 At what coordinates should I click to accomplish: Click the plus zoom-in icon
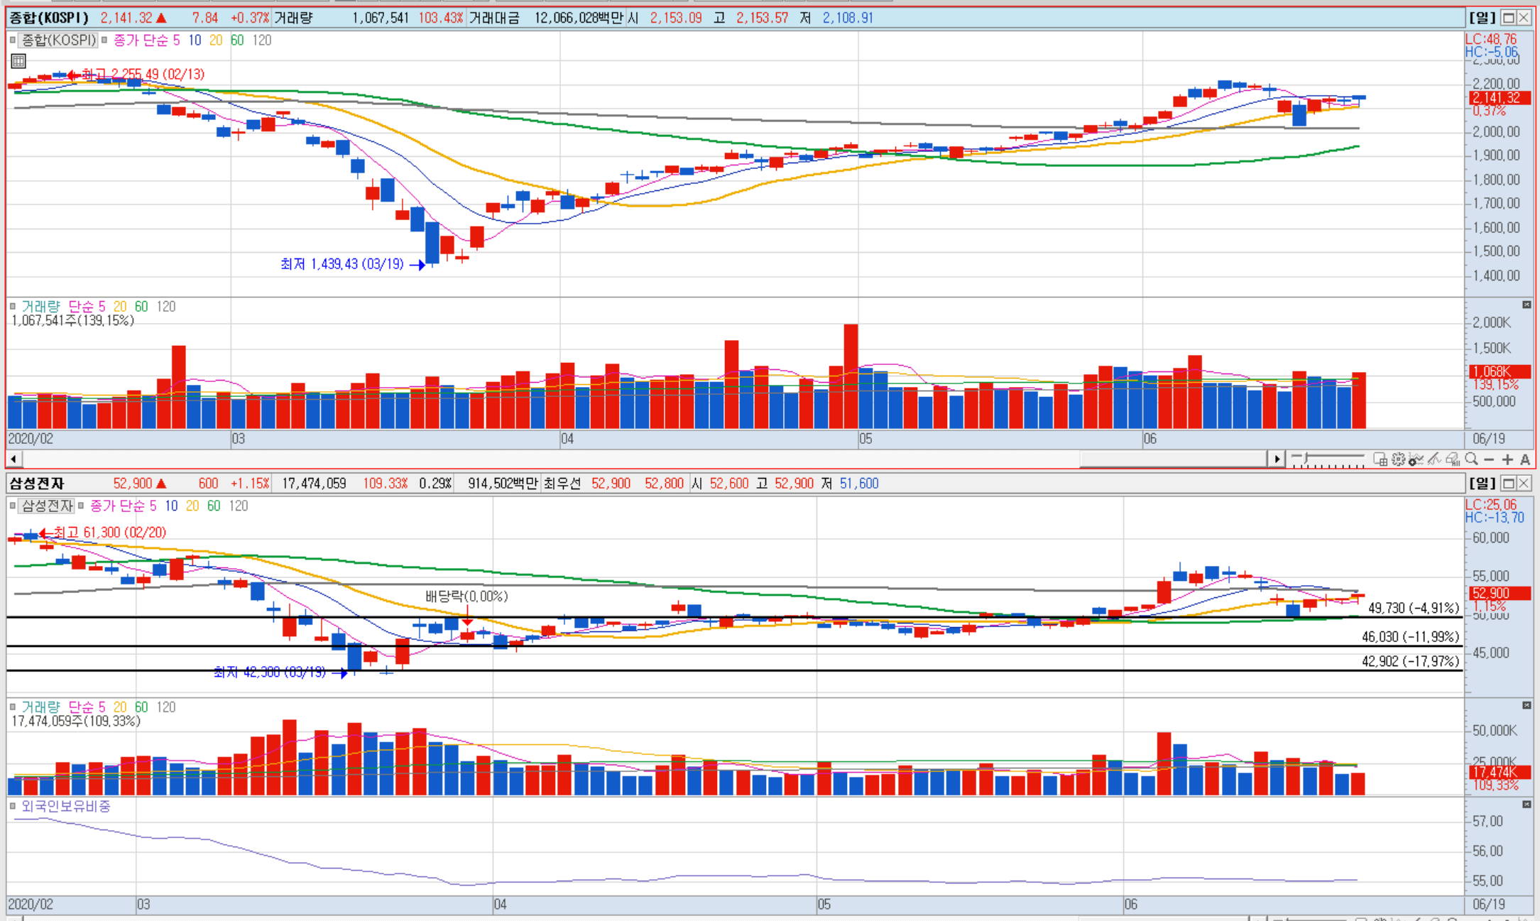(x=1507, y=459)
